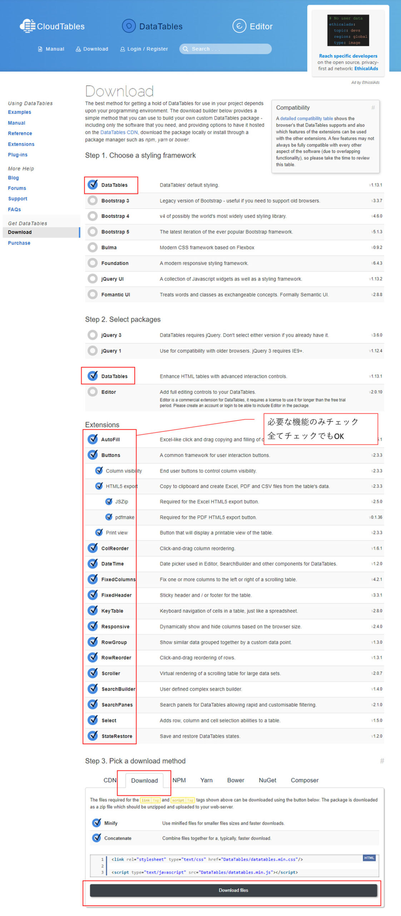Uncheck the ColReorder extension
This screenshot has width=401, height=916.
(x=93, y=548)
